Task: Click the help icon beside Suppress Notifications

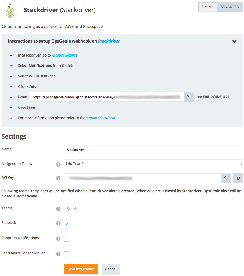Action: coord(58,239)
